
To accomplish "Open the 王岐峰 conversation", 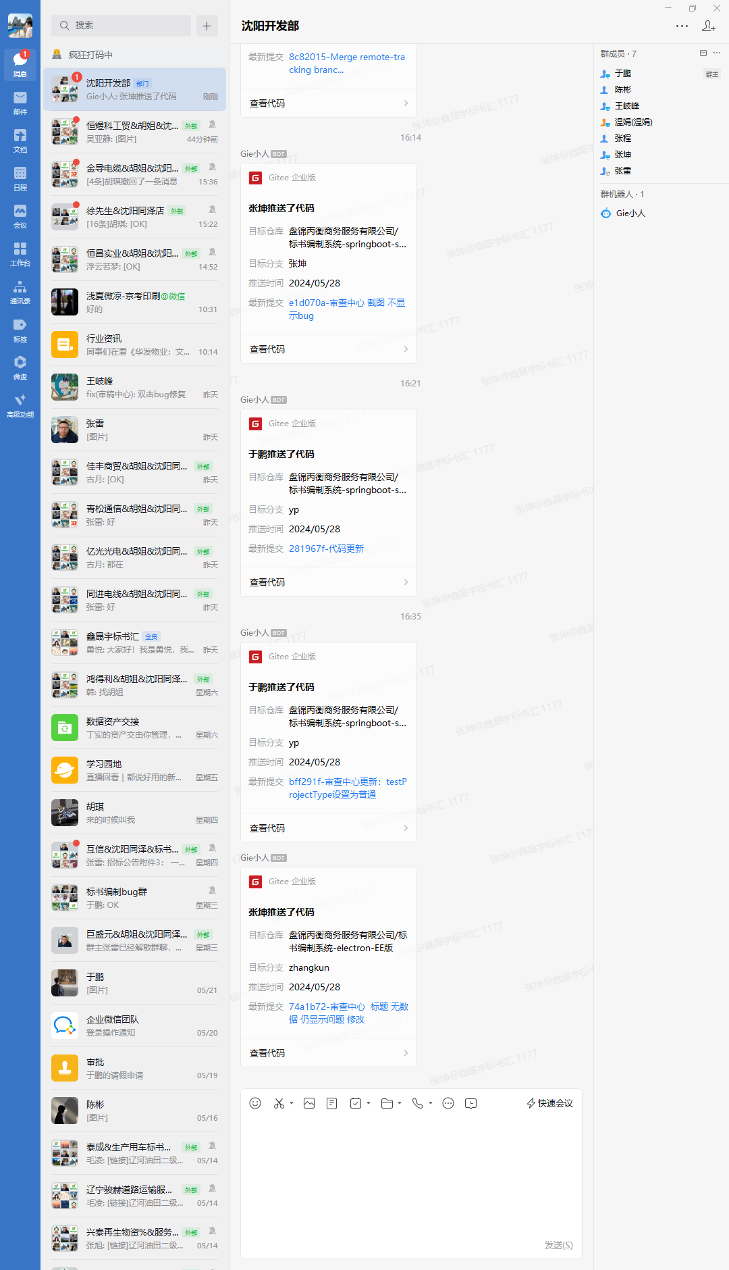I will click(135, 387).
